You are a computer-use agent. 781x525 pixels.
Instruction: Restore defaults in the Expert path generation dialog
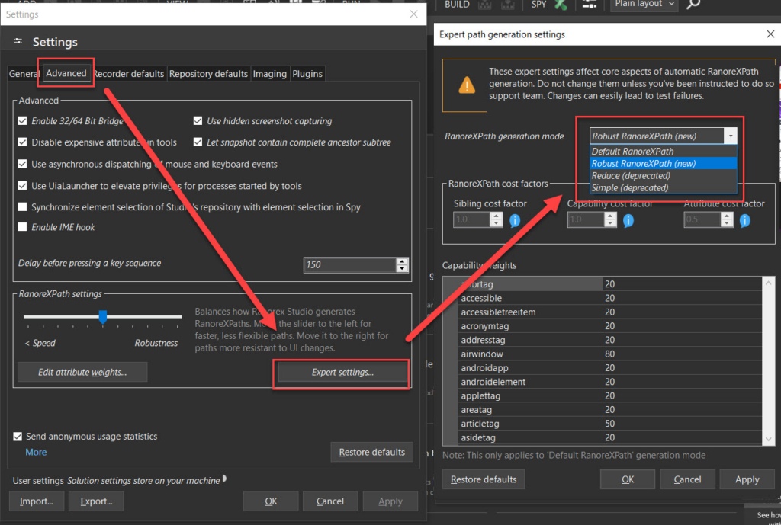pos(483,479)
